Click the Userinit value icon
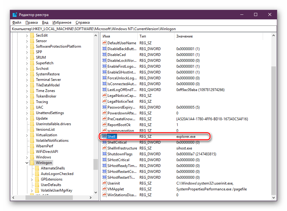This screenshot has width=287, height=211. (x=104, y=183)
